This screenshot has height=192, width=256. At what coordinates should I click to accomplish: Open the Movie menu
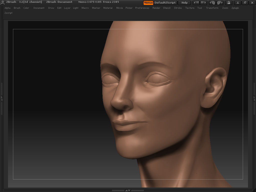tap(119, 8)
